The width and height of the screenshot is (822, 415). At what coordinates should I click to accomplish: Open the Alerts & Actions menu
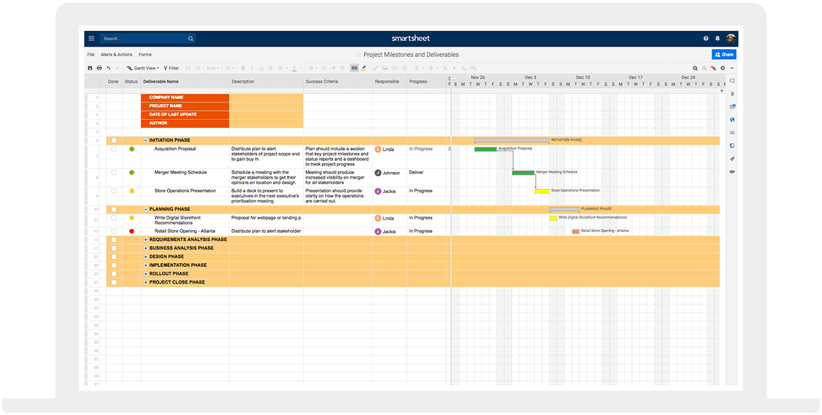[116, 54]
